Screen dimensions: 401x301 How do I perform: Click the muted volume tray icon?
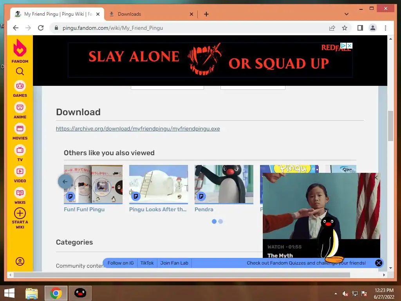[345, 294]
